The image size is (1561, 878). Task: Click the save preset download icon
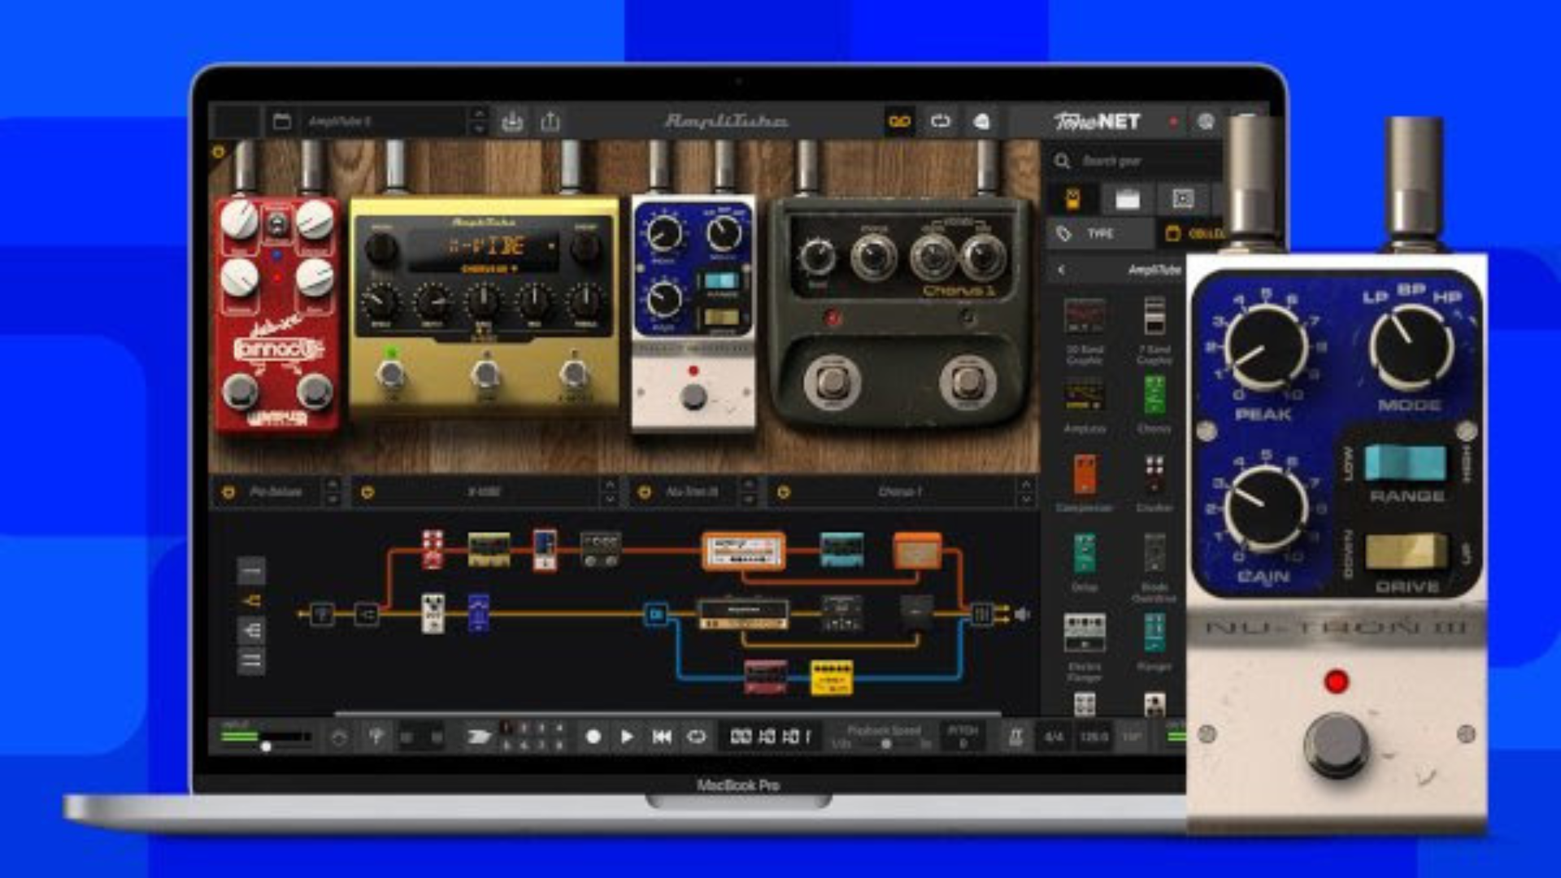point(512,122)
